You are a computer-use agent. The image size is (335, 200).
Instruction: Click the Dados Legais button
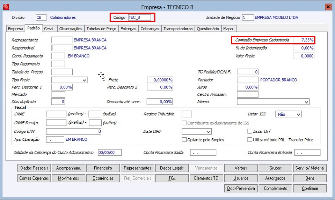click(x=172, y=168)
